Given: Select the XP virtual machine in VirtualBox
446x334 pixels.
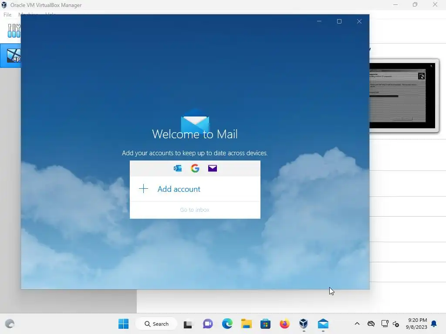Looking at the screenshot, I should pyautogui.click(x=10, y=56).
